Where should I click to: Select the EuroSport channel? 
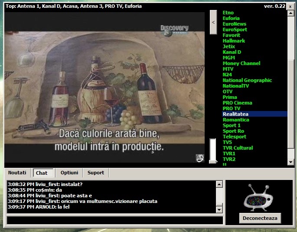pos(235,29)
